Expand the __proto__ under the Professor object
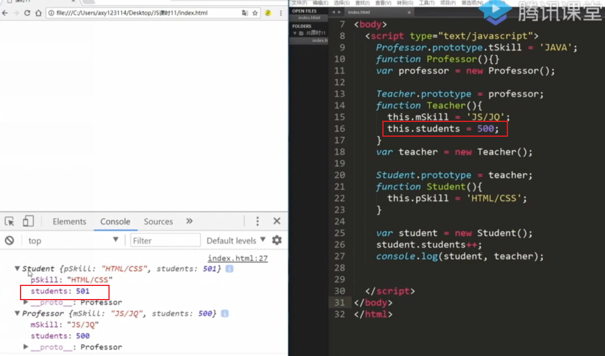Screen dimensions: 605x356 26,347
